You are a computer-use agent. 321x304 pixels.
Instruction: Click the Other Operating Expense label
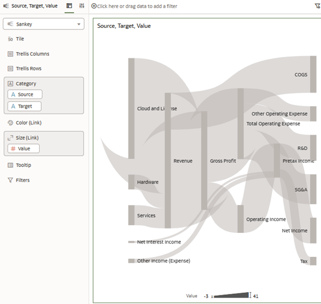[279, 113]
